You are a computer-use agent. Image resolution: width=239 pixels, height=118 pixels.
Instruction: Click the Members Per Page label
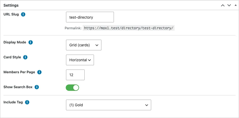click(19, 72)
